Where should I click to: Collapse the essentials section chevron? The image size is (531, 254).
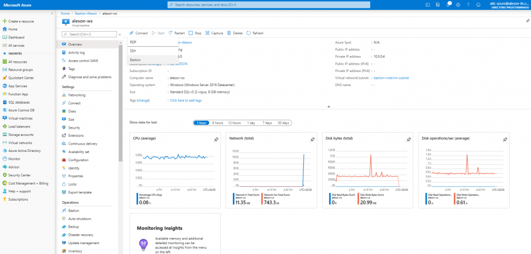pyautogui.click(x=328, y=107)
